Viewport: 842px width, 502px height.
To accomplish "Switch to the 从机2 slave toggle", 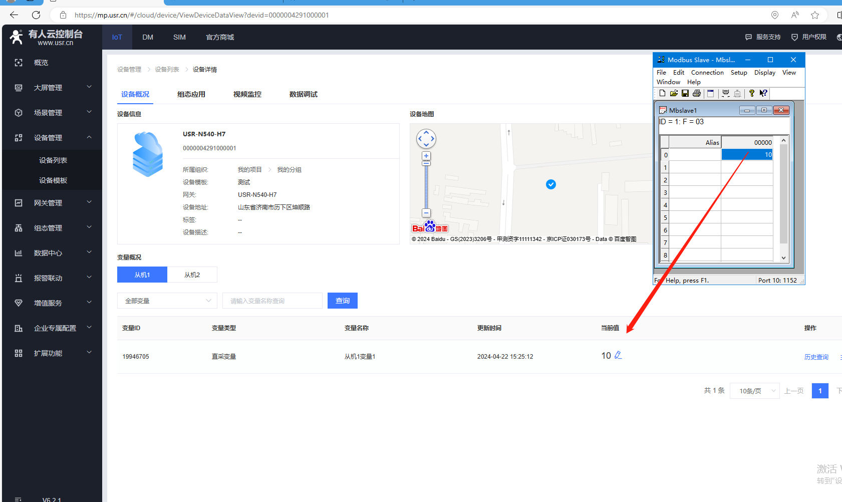I will [192, 275].
